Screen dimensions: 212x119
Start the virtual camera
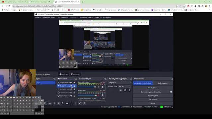[x=151, y=92]
